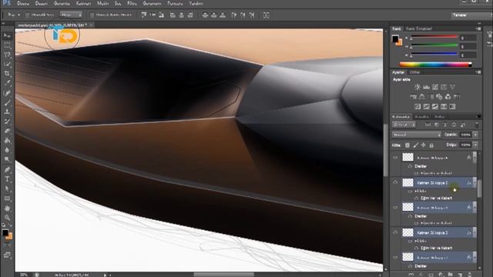Select the Healing Brush tool

point(7,93)
